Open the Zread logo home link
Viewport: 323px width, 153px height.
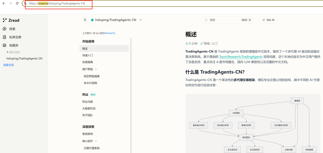[11, 20]
